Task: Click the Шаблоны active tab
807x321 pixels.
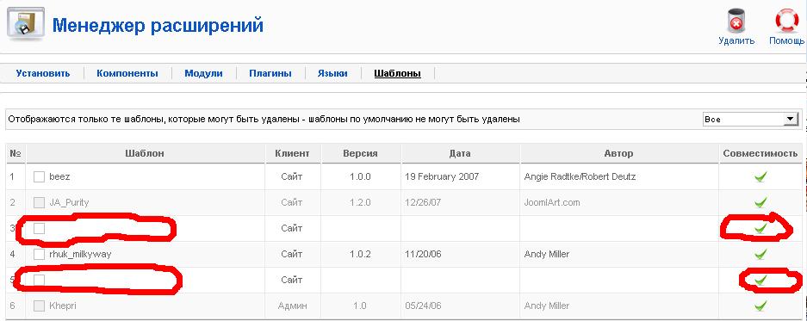Action: 397,73
